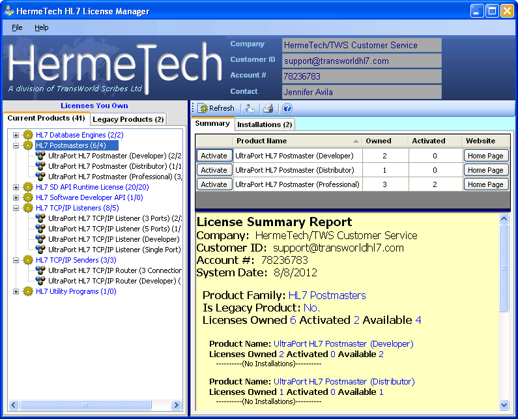Open help via blue question mark icon
The image size is (518, 419).
pos(287,108)
